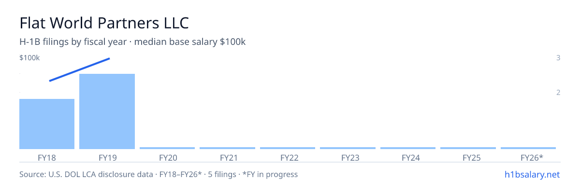
Task: Click the Flat World Partners LLC title
Action: tap(104, 23)
